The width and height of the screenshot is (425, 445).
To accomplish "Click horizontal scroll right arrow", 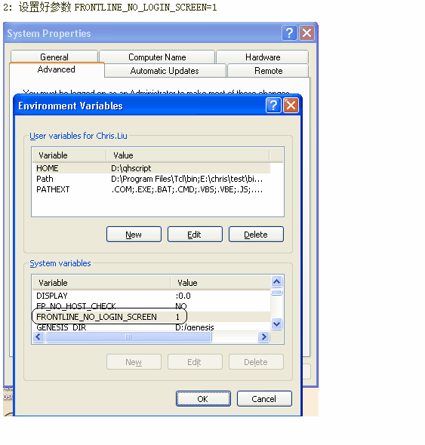I will (x=263, y=337).
